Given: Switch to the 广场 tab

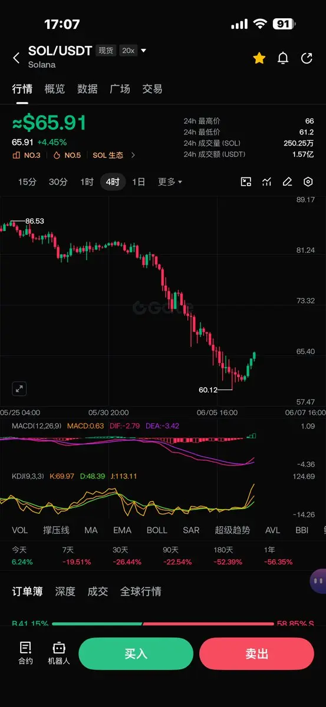Looking at the screenshot, I should 120,89.
